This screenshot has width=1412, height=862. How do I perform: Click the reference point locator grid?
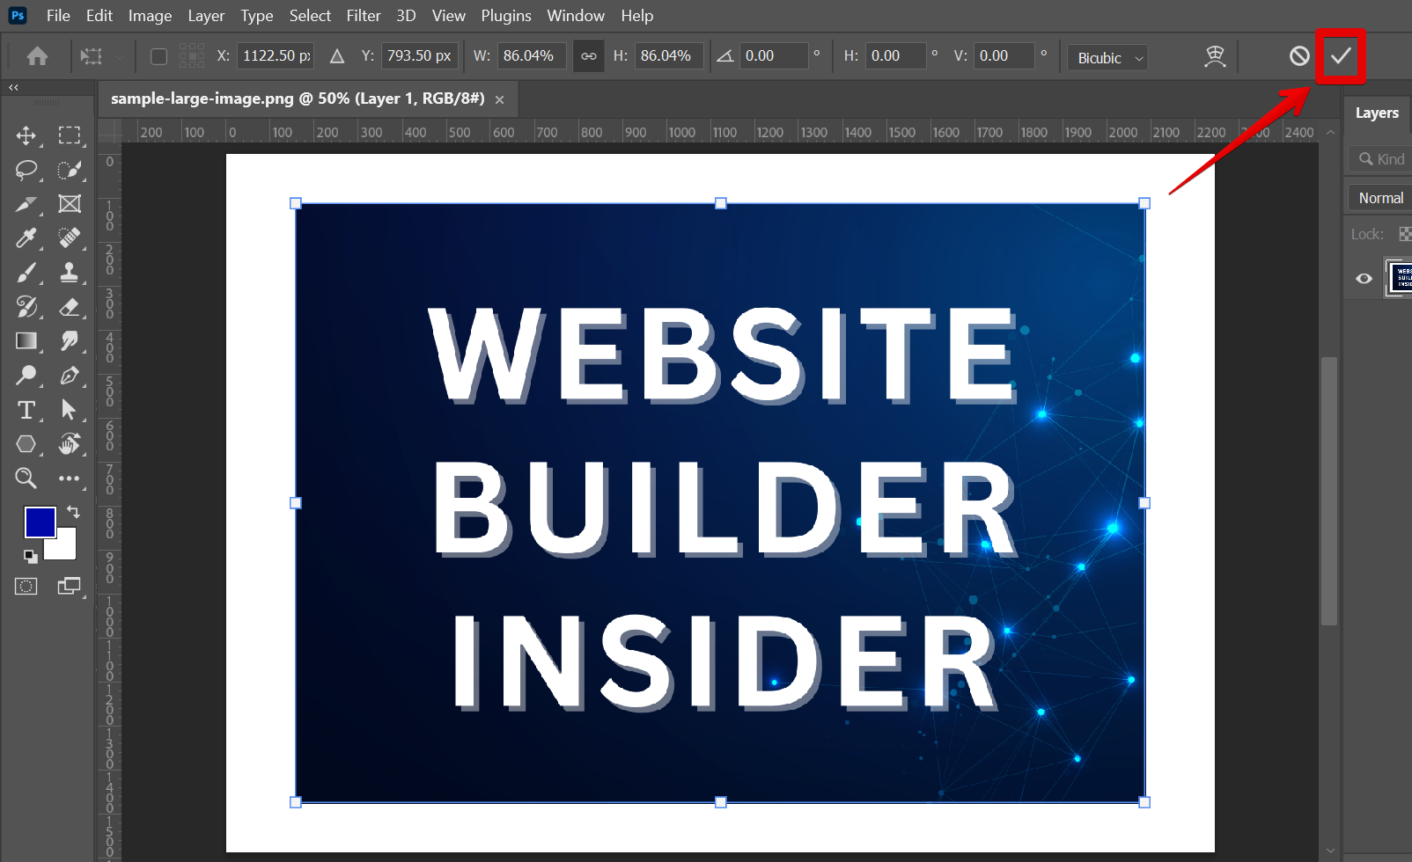pyautogui.click(x=192, y=56)
